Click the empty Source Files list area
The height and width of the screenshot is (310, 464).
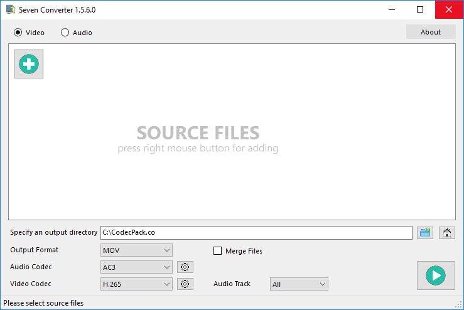click(232, 176)
